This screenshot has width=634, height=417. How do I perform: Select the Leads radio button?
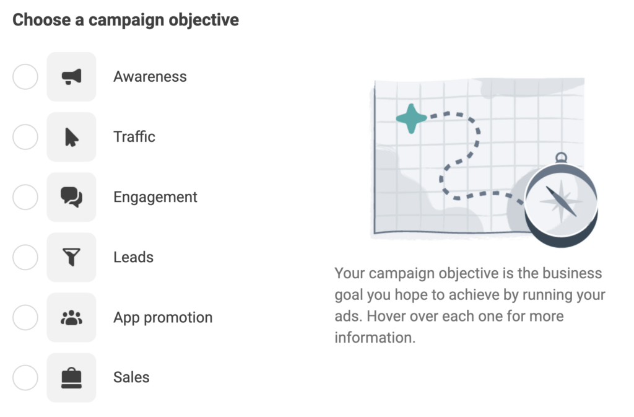25,257
